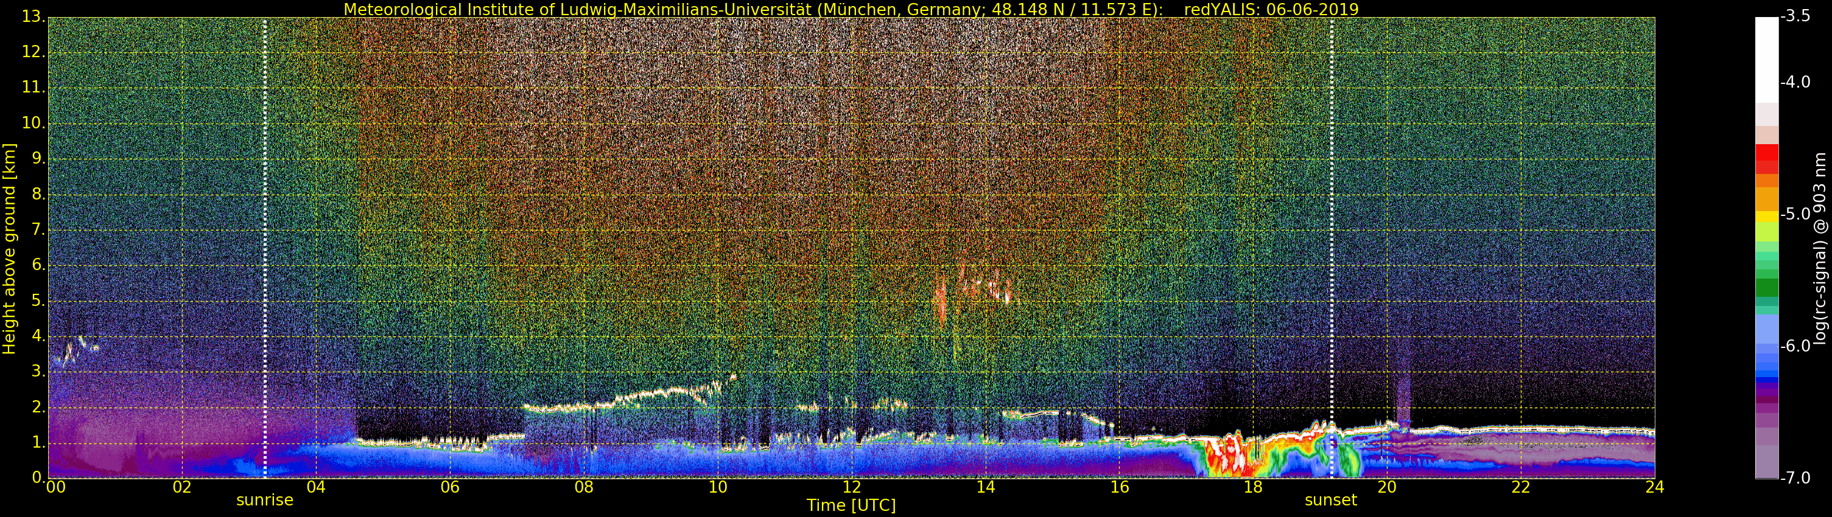This screenshot has height=517, width=1832.
Task: Click the x-axis tick label 22
Action: click(x=1520, y=487)
